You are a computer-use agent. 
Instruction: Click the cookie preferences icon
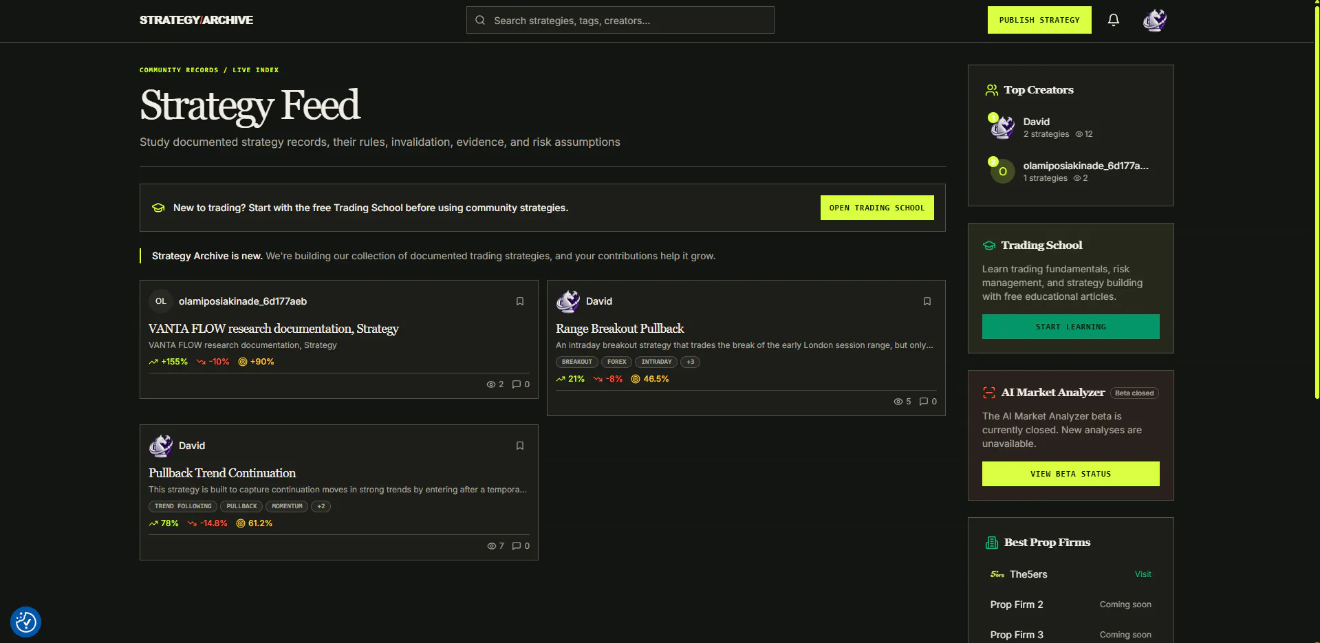(x=25, y=622)
